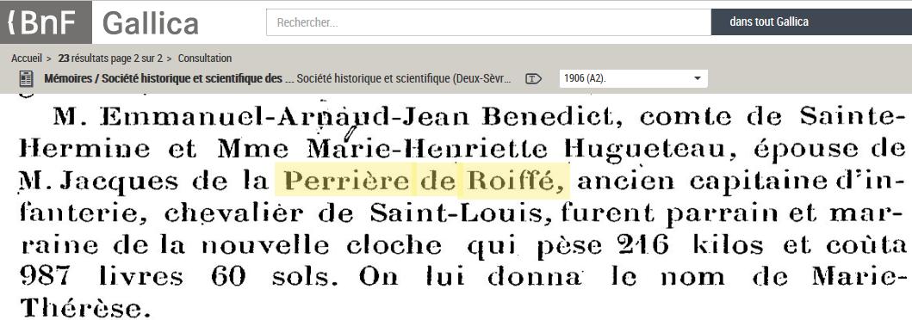Screen dimensions: 912x320
Task: Click the Consultation breadcrumb
Action: (x=205, y=58)
